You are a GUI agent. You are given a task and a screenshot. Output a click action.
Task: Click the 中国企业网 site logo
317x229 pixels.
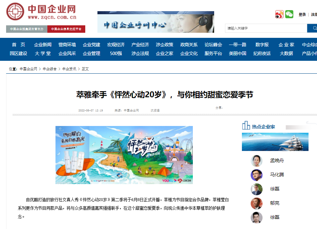click(41, 12)
